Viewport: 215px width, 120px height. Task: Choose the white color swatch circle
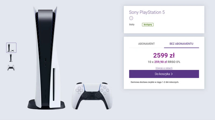pos(131,18)
